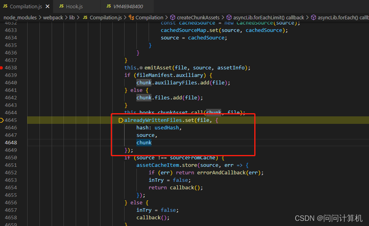Open Compilation.js breadcrumb file entry

tap(102, 18)
